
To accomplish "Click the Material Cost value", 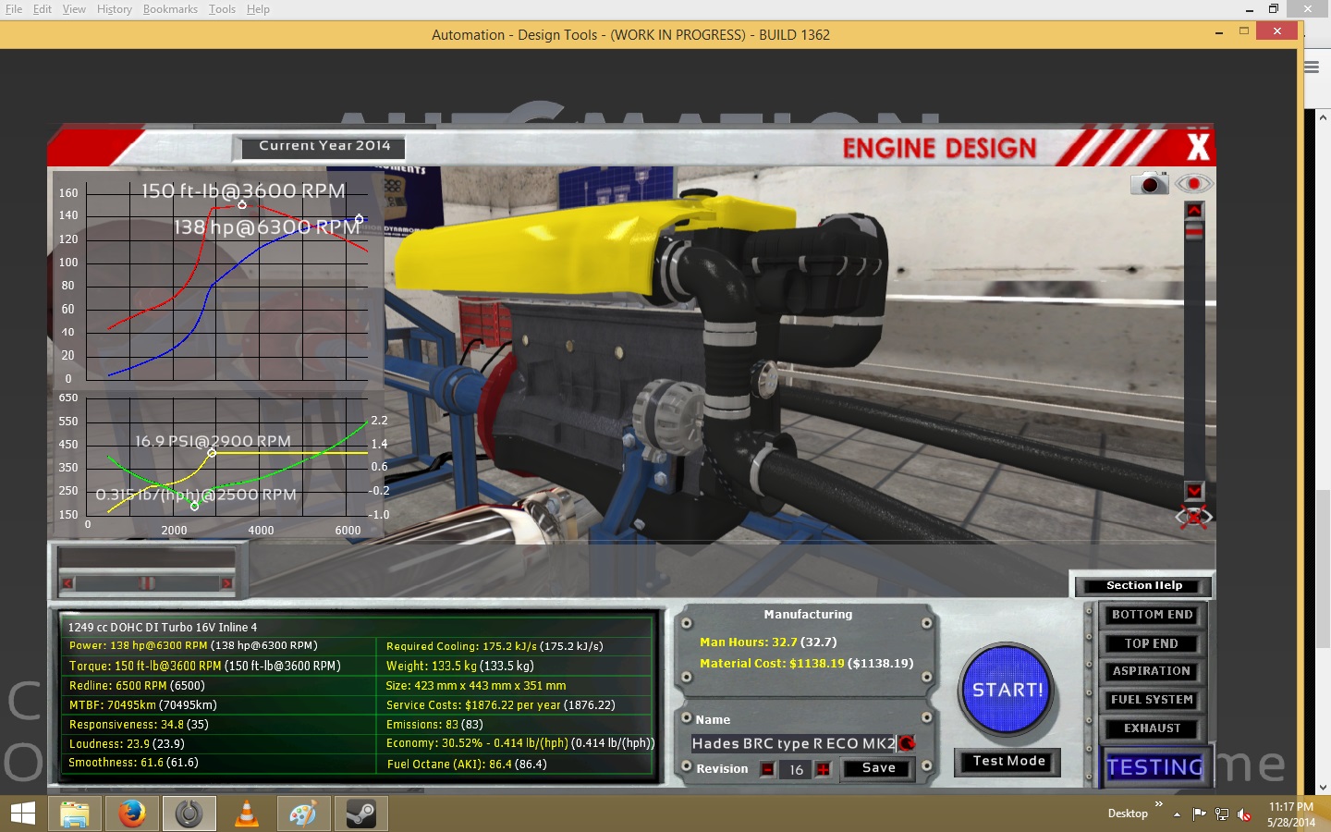I will (806, 663).
